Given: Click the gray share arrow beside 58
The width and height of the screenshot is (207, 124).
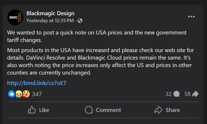Looking at the screenshot, I should point(195,94).
